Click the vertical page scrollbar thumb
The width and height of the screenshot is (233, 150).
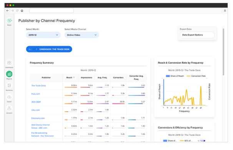(223, 52)
